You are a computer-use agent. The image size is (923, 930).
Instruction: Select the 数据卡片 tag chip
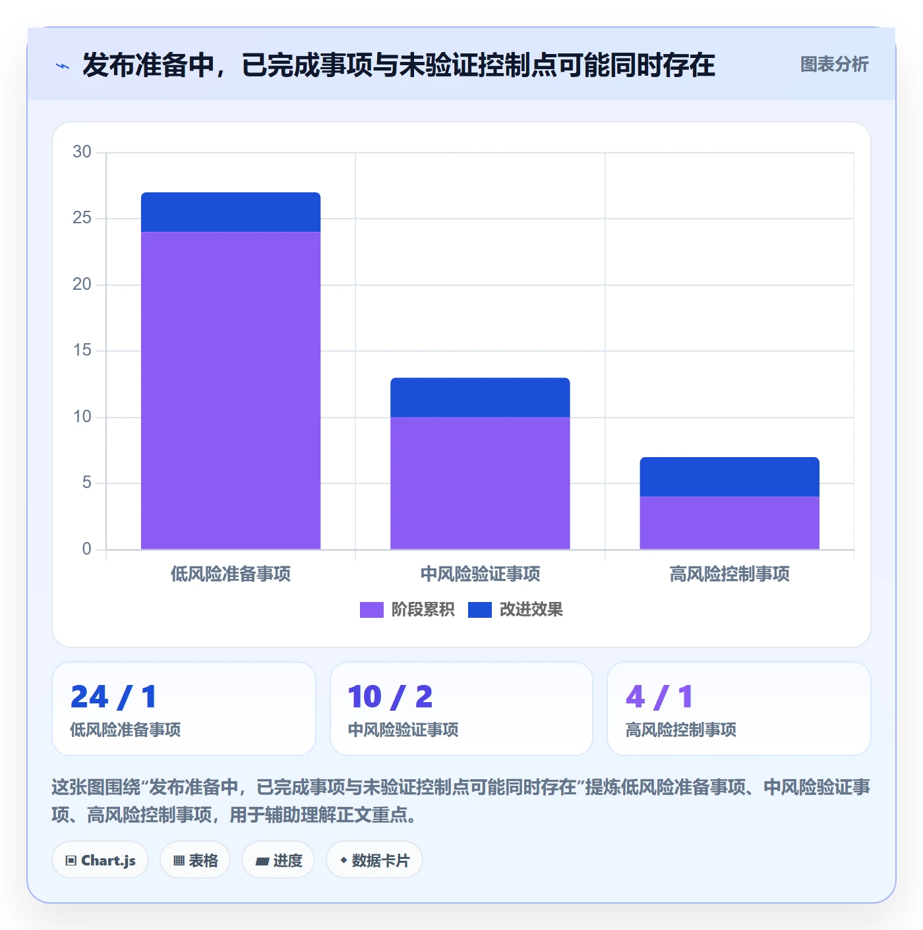[374, 860]
